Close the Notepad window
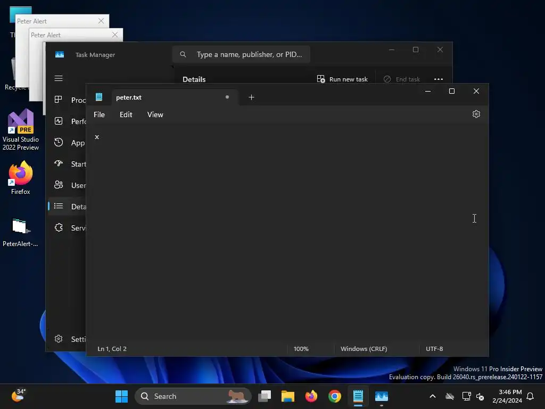The height and width of the screenshot is (409, 545). (x=476, y=91)
